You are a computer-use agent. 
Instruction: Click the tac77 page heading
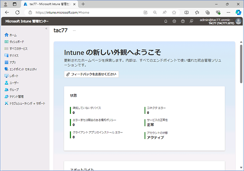tap(61, 30)
